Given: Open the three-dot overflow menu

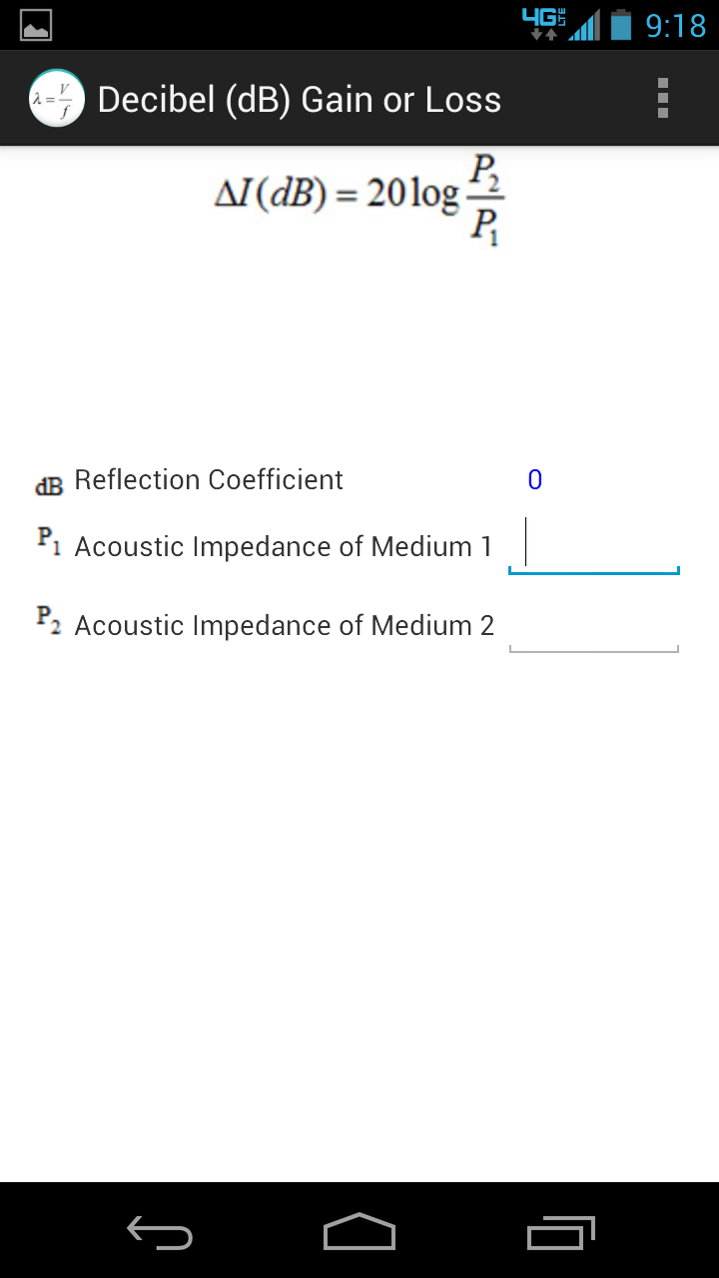Looking at the screenshot, I should point(663,99).
